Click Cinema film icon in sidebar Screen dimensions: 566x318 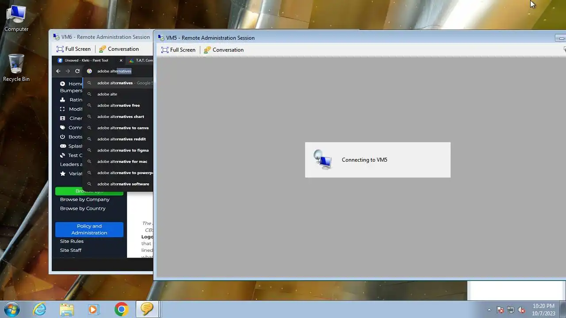(63, 118)
